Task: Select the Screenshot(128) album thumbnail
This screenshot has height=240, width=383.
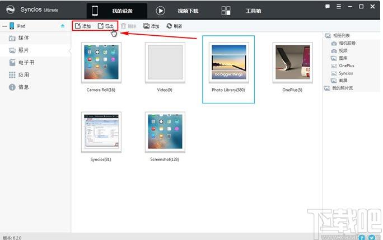Action: tap(165, 132)
